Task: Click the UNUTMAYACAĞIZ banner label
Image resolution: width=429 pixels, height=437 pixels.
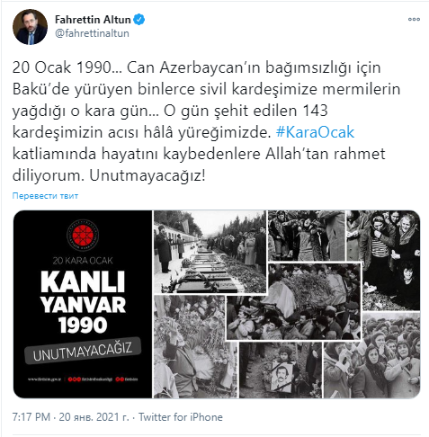Action: (x=83, y=351)
